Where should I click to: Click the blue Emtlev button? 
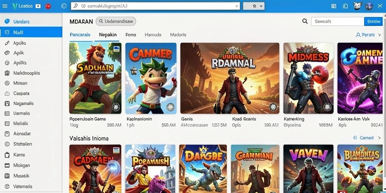pyautogui.click(x=374, y=21)
